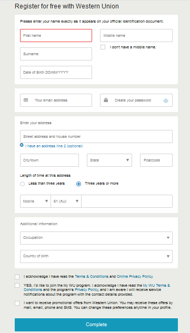Screen dimensions: 190x333
Task: Click the plus icon for address line 2
Action: [x=22, y=145]
